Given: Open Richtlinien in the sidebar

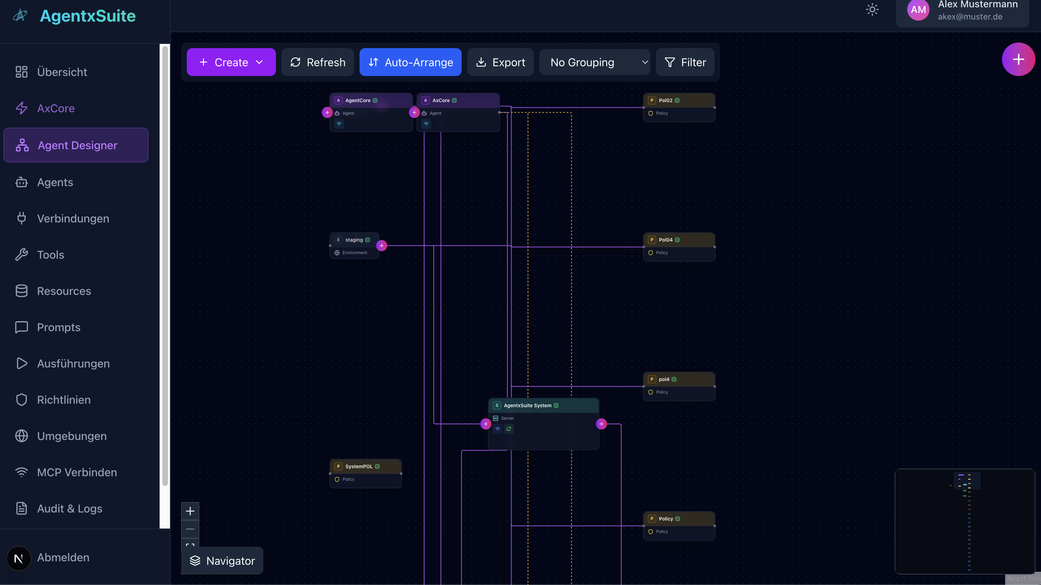Looking at the screenshot, I should (64, 400).
